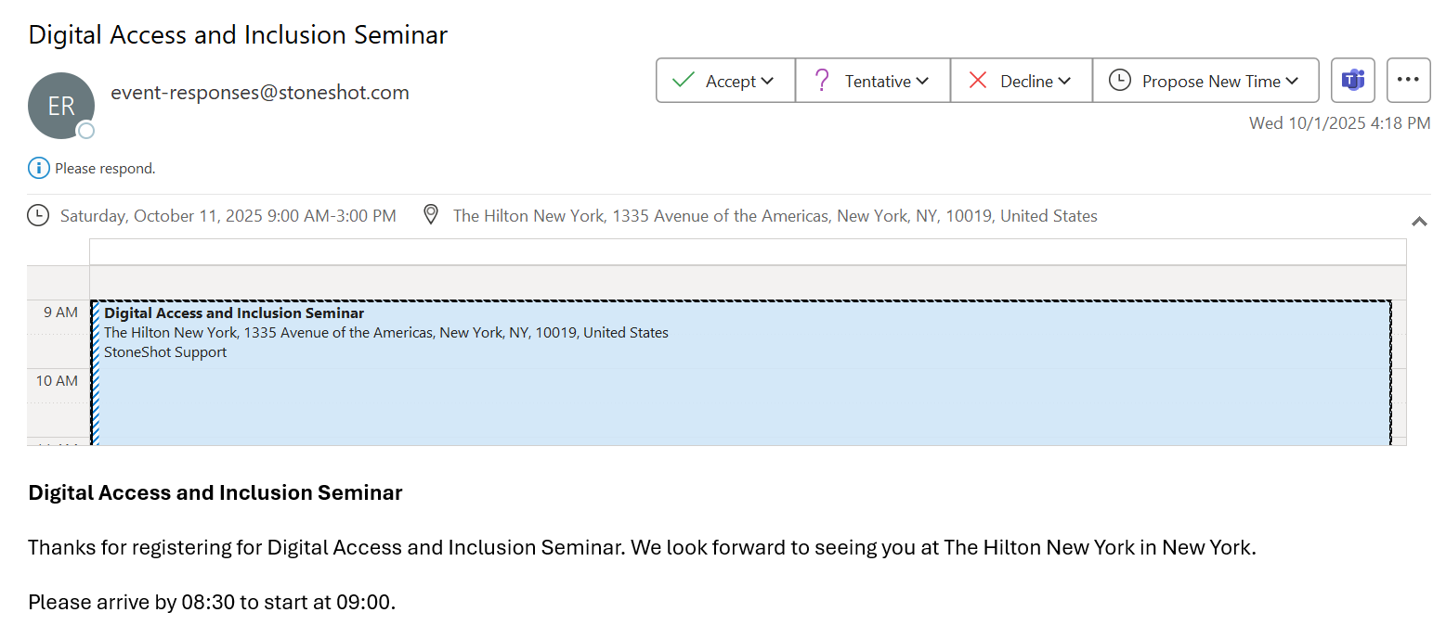Image resolution: width=1446 pixels, height=638 pixels.
Task: Click the green Accept checkmark icon
Action: [684, 81]
